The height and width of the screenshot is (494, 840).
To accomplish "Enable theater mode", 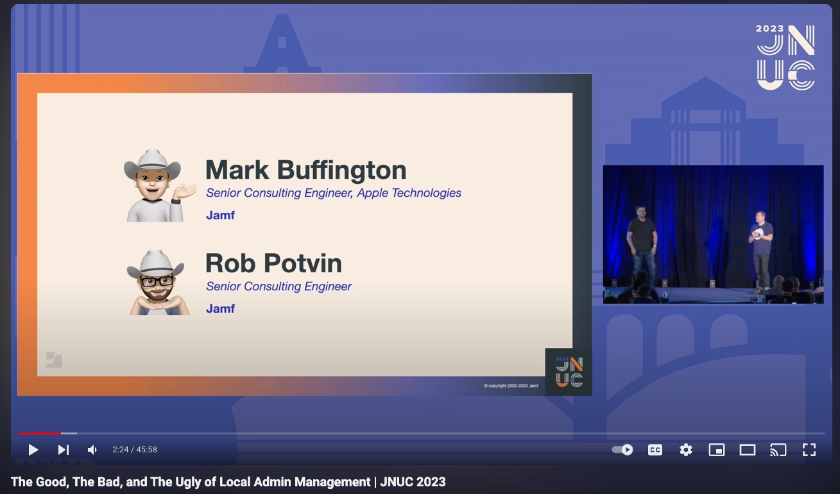I will [748, 450].
